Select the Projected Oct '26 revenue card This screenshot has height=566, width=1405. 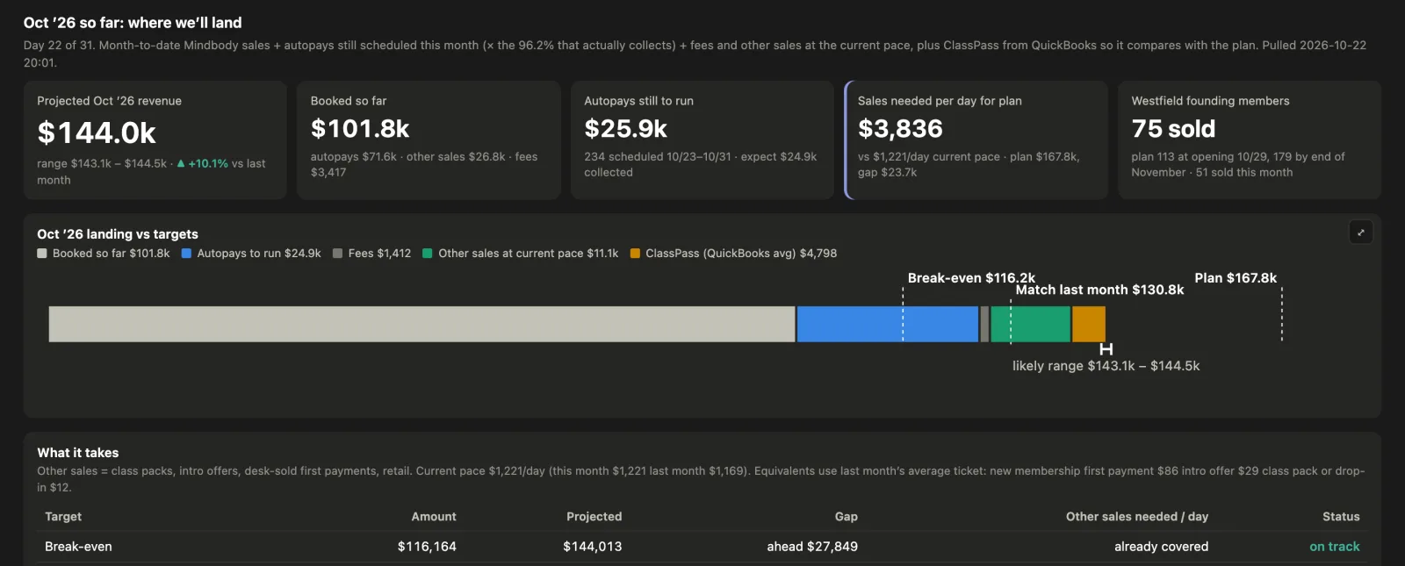coord(155,140)
